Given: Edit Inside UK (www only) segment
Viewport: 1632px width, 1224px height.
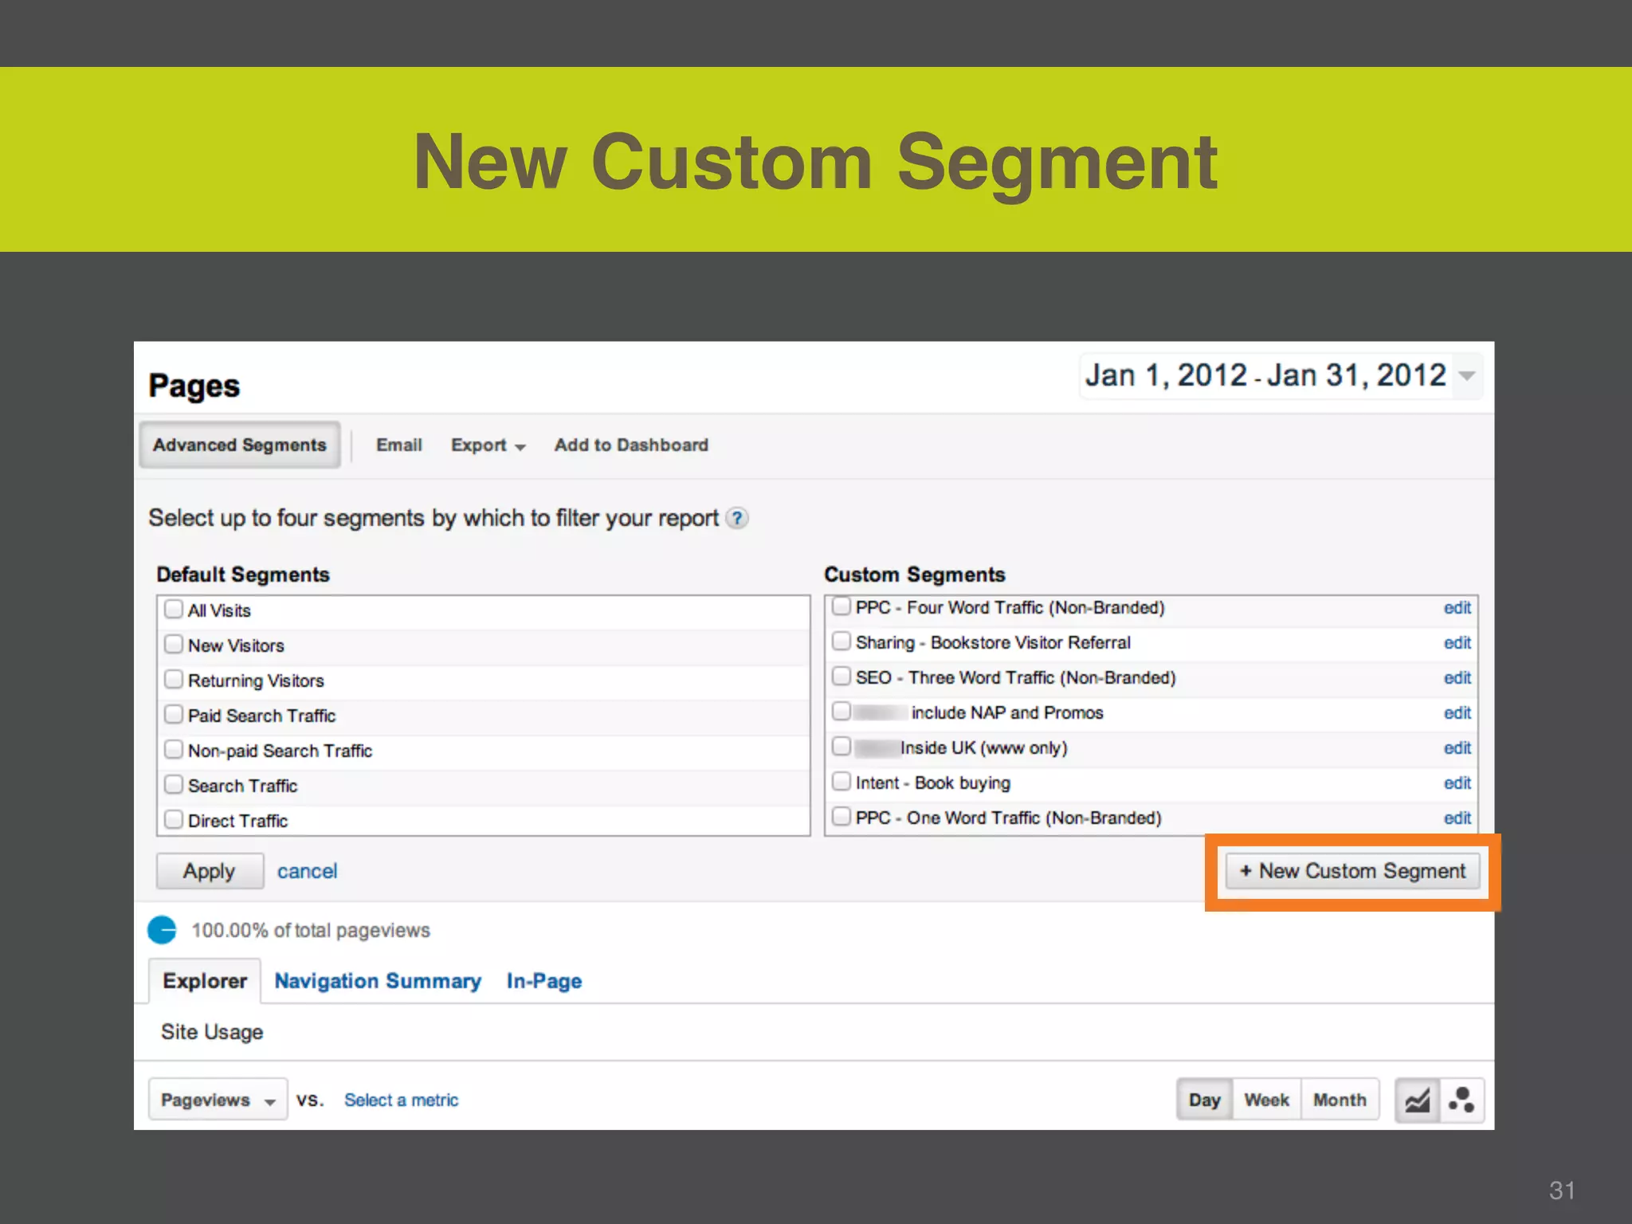Looking at the screenshot, I should pyautogui.click(x=1457, y=748).
